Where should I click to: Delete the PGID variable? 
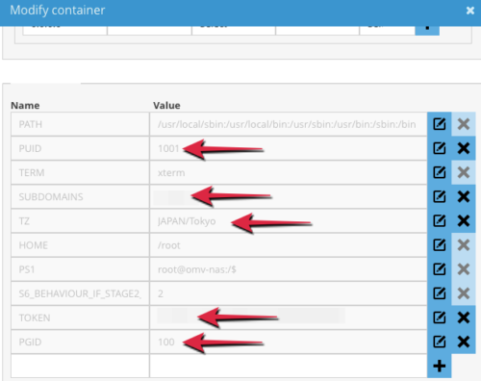tap(464, 342)
